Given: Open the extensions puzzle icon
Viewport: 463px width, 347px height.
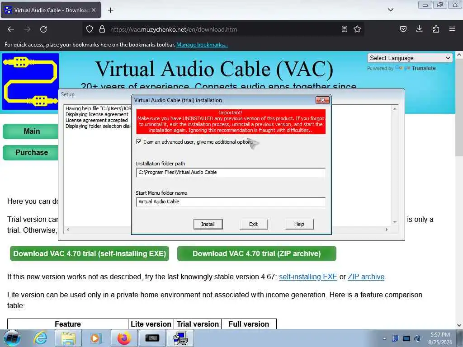Looking at the screenshot, I should tap(436, 29).
